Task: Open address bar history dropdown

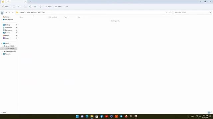Action: point(167,13)
